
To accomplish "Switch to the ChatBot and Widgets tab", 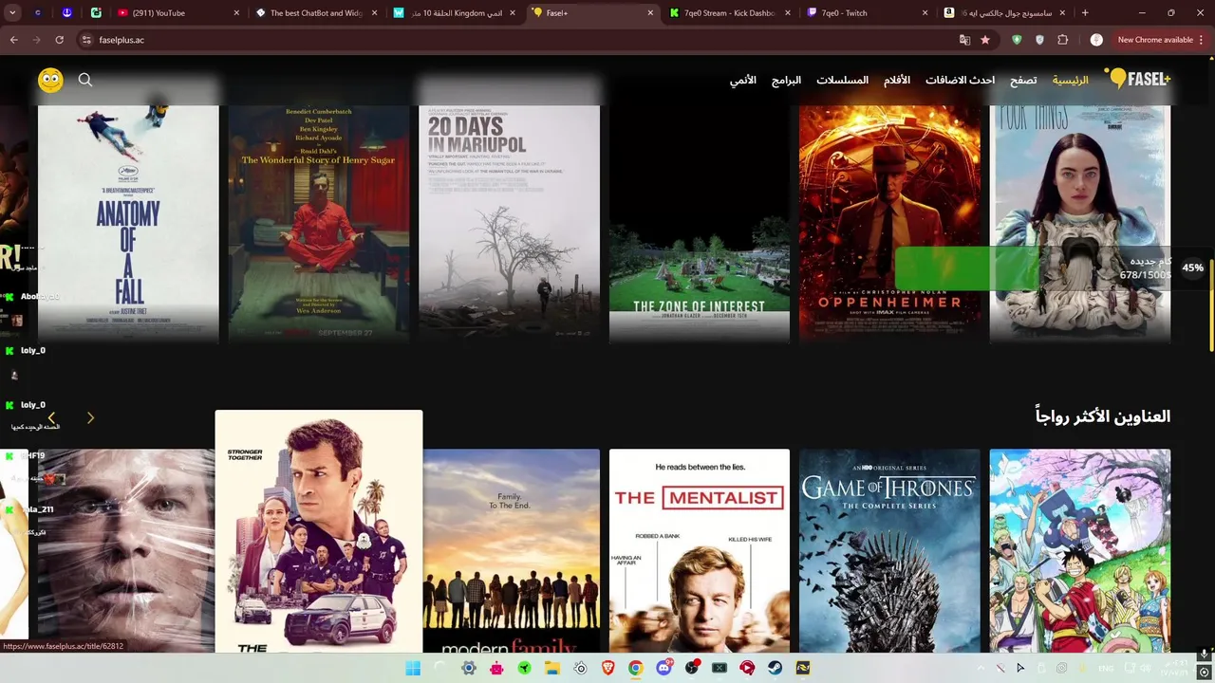I will [317, 13].
